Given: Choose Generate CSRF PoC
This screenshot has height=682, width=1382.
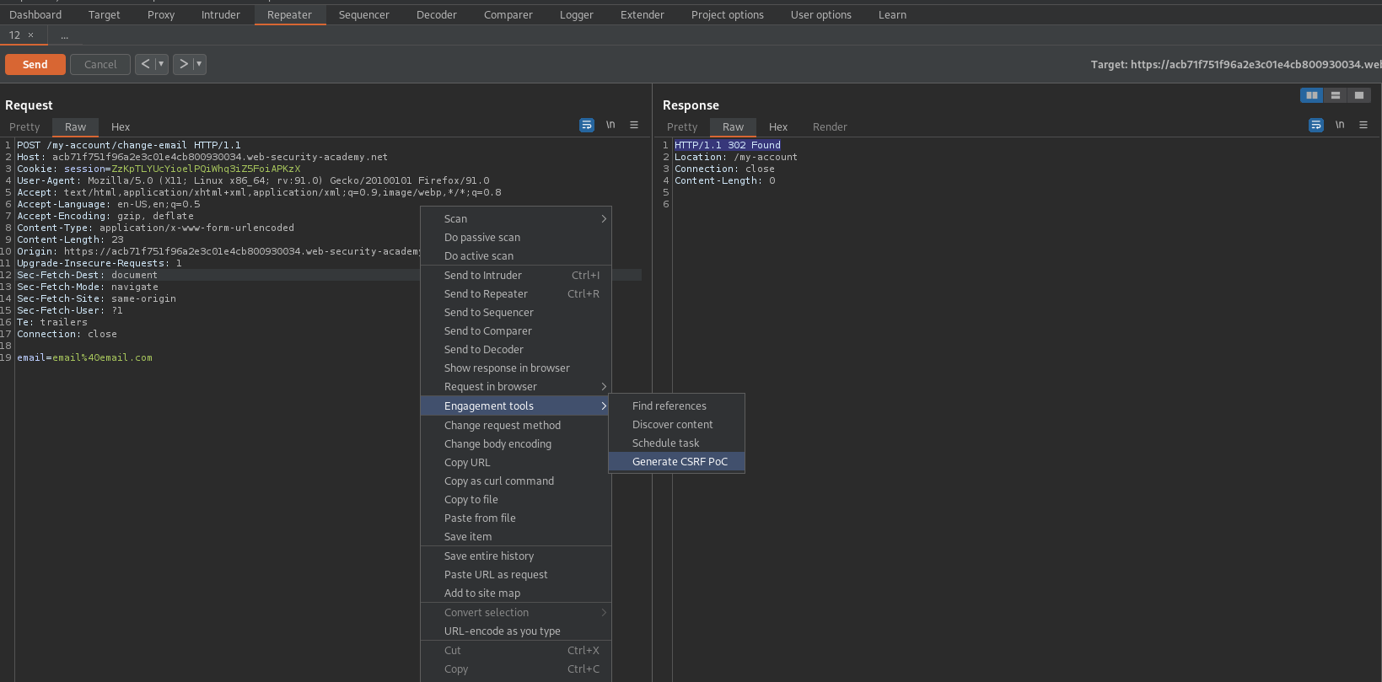Looking at the screenshot, I should click(x=676, y=461).
